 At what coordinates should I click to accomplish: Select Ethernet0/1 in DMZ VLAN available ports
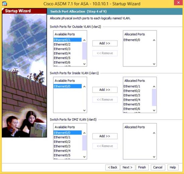(68, 137)
